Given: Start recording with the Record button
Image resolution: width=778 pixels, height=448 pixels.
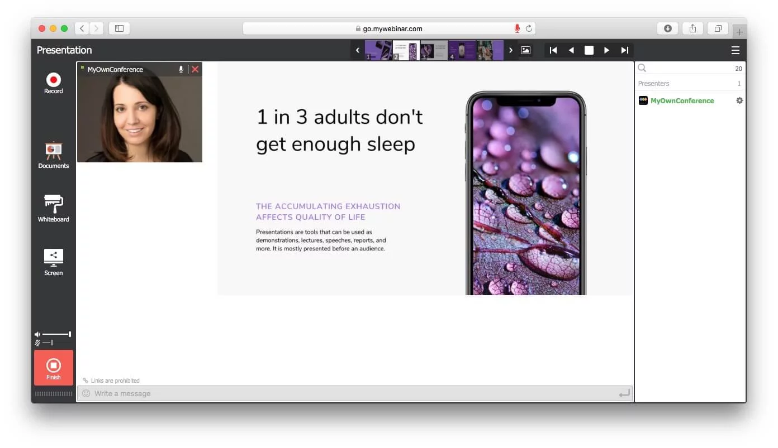Looking at the screenshot, I should [x=53, y=83].
